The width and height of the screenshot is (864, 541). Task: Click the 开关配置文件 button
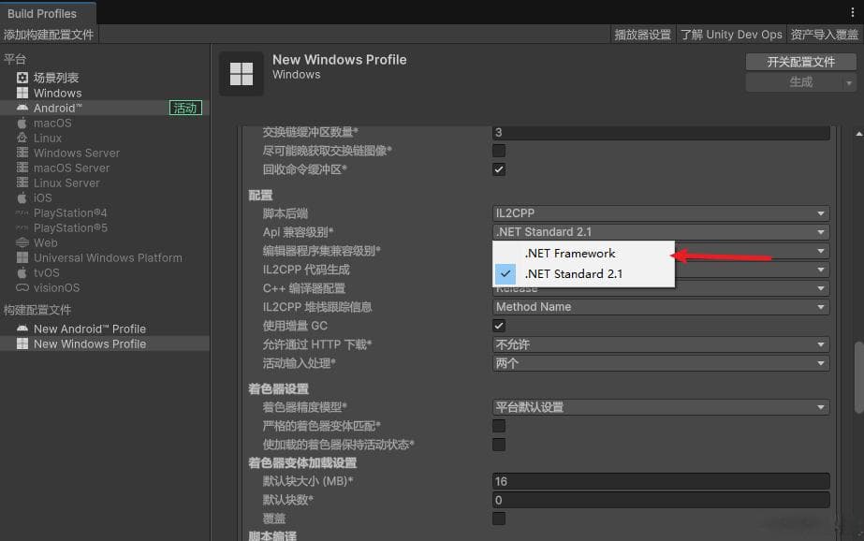pyautogui.click(x=800, y=62)
